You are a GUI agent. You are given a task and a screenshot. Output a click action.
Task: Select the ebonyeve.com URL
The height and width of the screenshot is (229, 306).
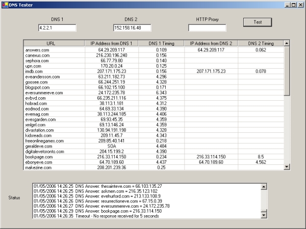point(39,162)
